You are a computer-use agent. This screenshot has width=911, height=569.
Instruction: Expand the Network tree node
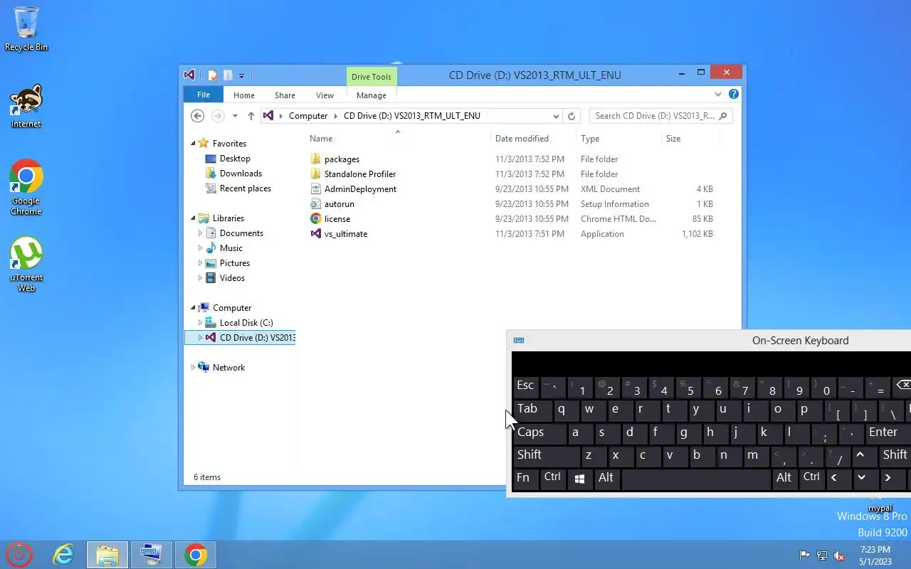pos(193,368)
